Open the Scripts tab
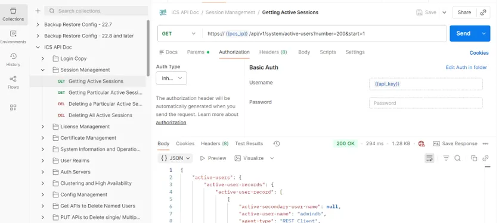 click(x=328, y=52)
